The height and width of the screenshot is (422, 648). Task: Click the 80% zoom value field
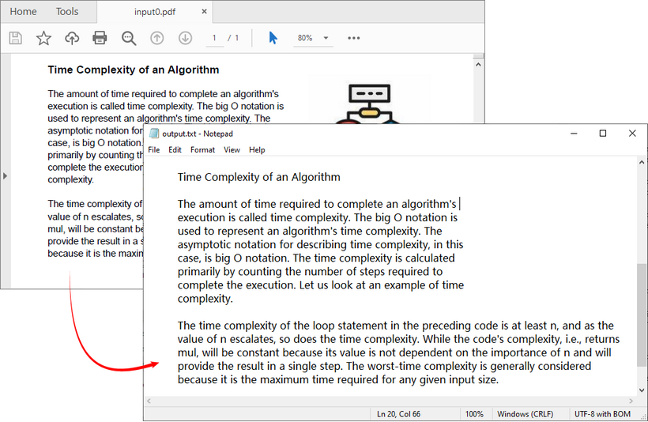click(x=305, y=38)
